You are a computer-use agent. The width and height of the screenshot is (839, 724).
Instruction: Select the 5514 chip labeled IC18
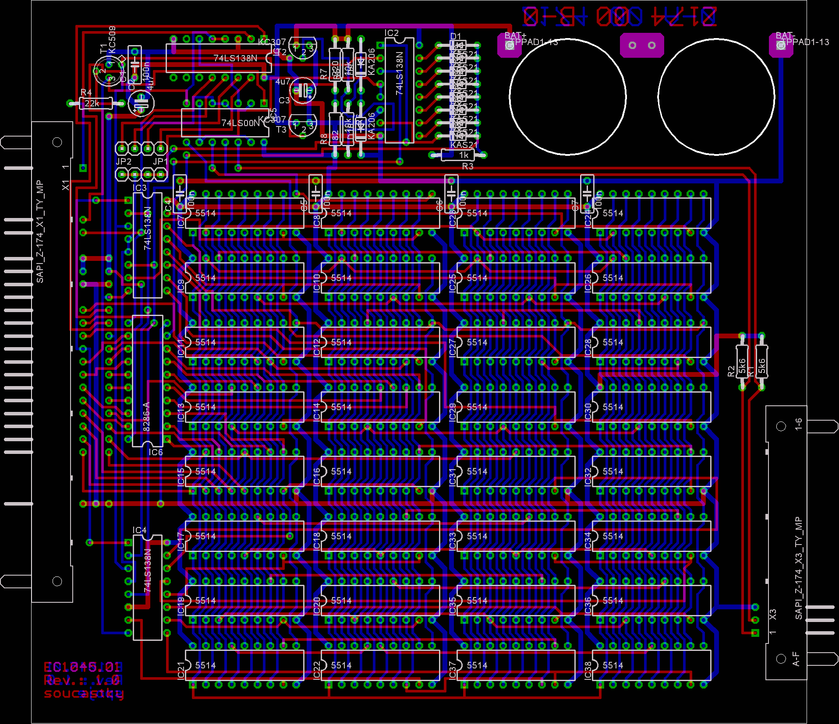click(x=380, y=536)
